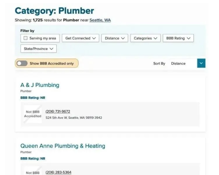219x175 pixels.
Task: Open the State/Province filter dropdown
Action: (x=38, y=49)
